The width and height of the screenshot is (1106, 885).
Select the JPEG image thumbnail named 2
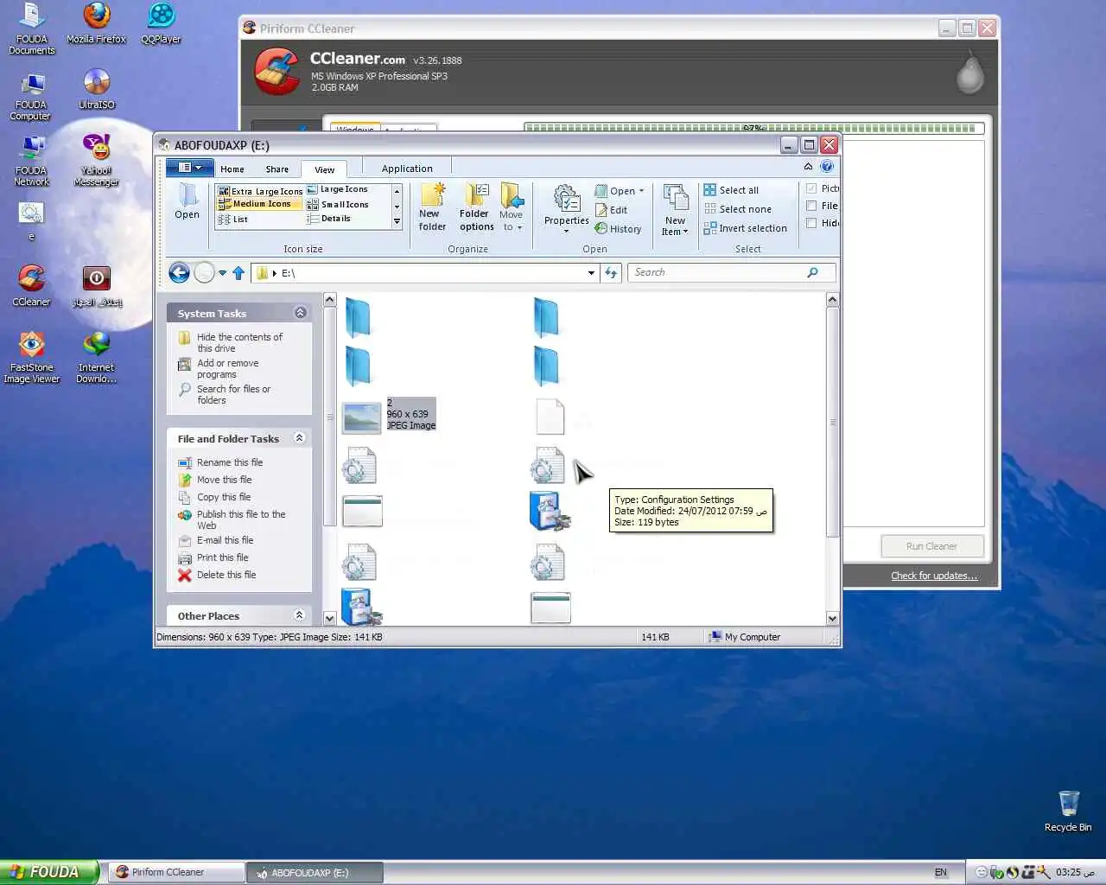pos(362,417)
